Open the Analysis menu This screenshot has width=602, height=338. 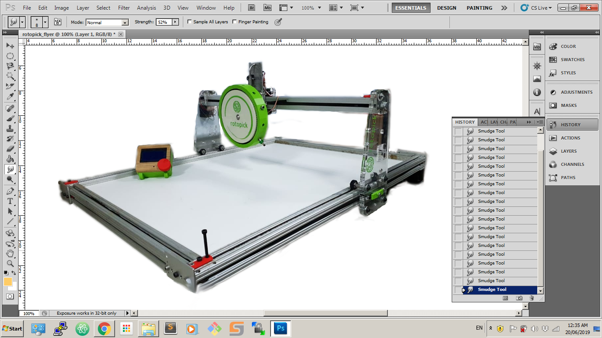pyautogui.click(x=146, y=8)
